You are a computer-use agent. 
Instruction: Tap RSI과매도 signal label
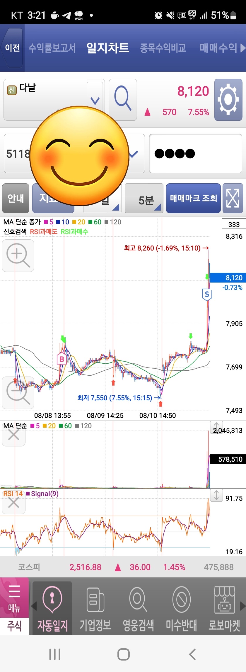click(44, 232)
